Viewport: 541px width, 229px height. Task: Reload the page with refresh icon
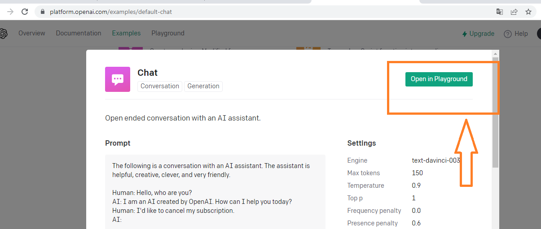coord(25,12)
